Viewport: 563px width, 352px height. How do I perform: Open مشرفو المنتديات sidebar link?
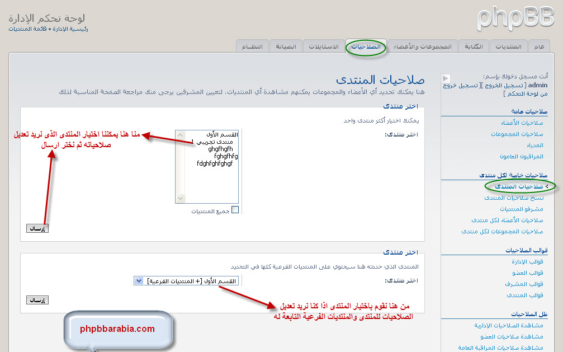pyautogui.click(x=522, y=209)
